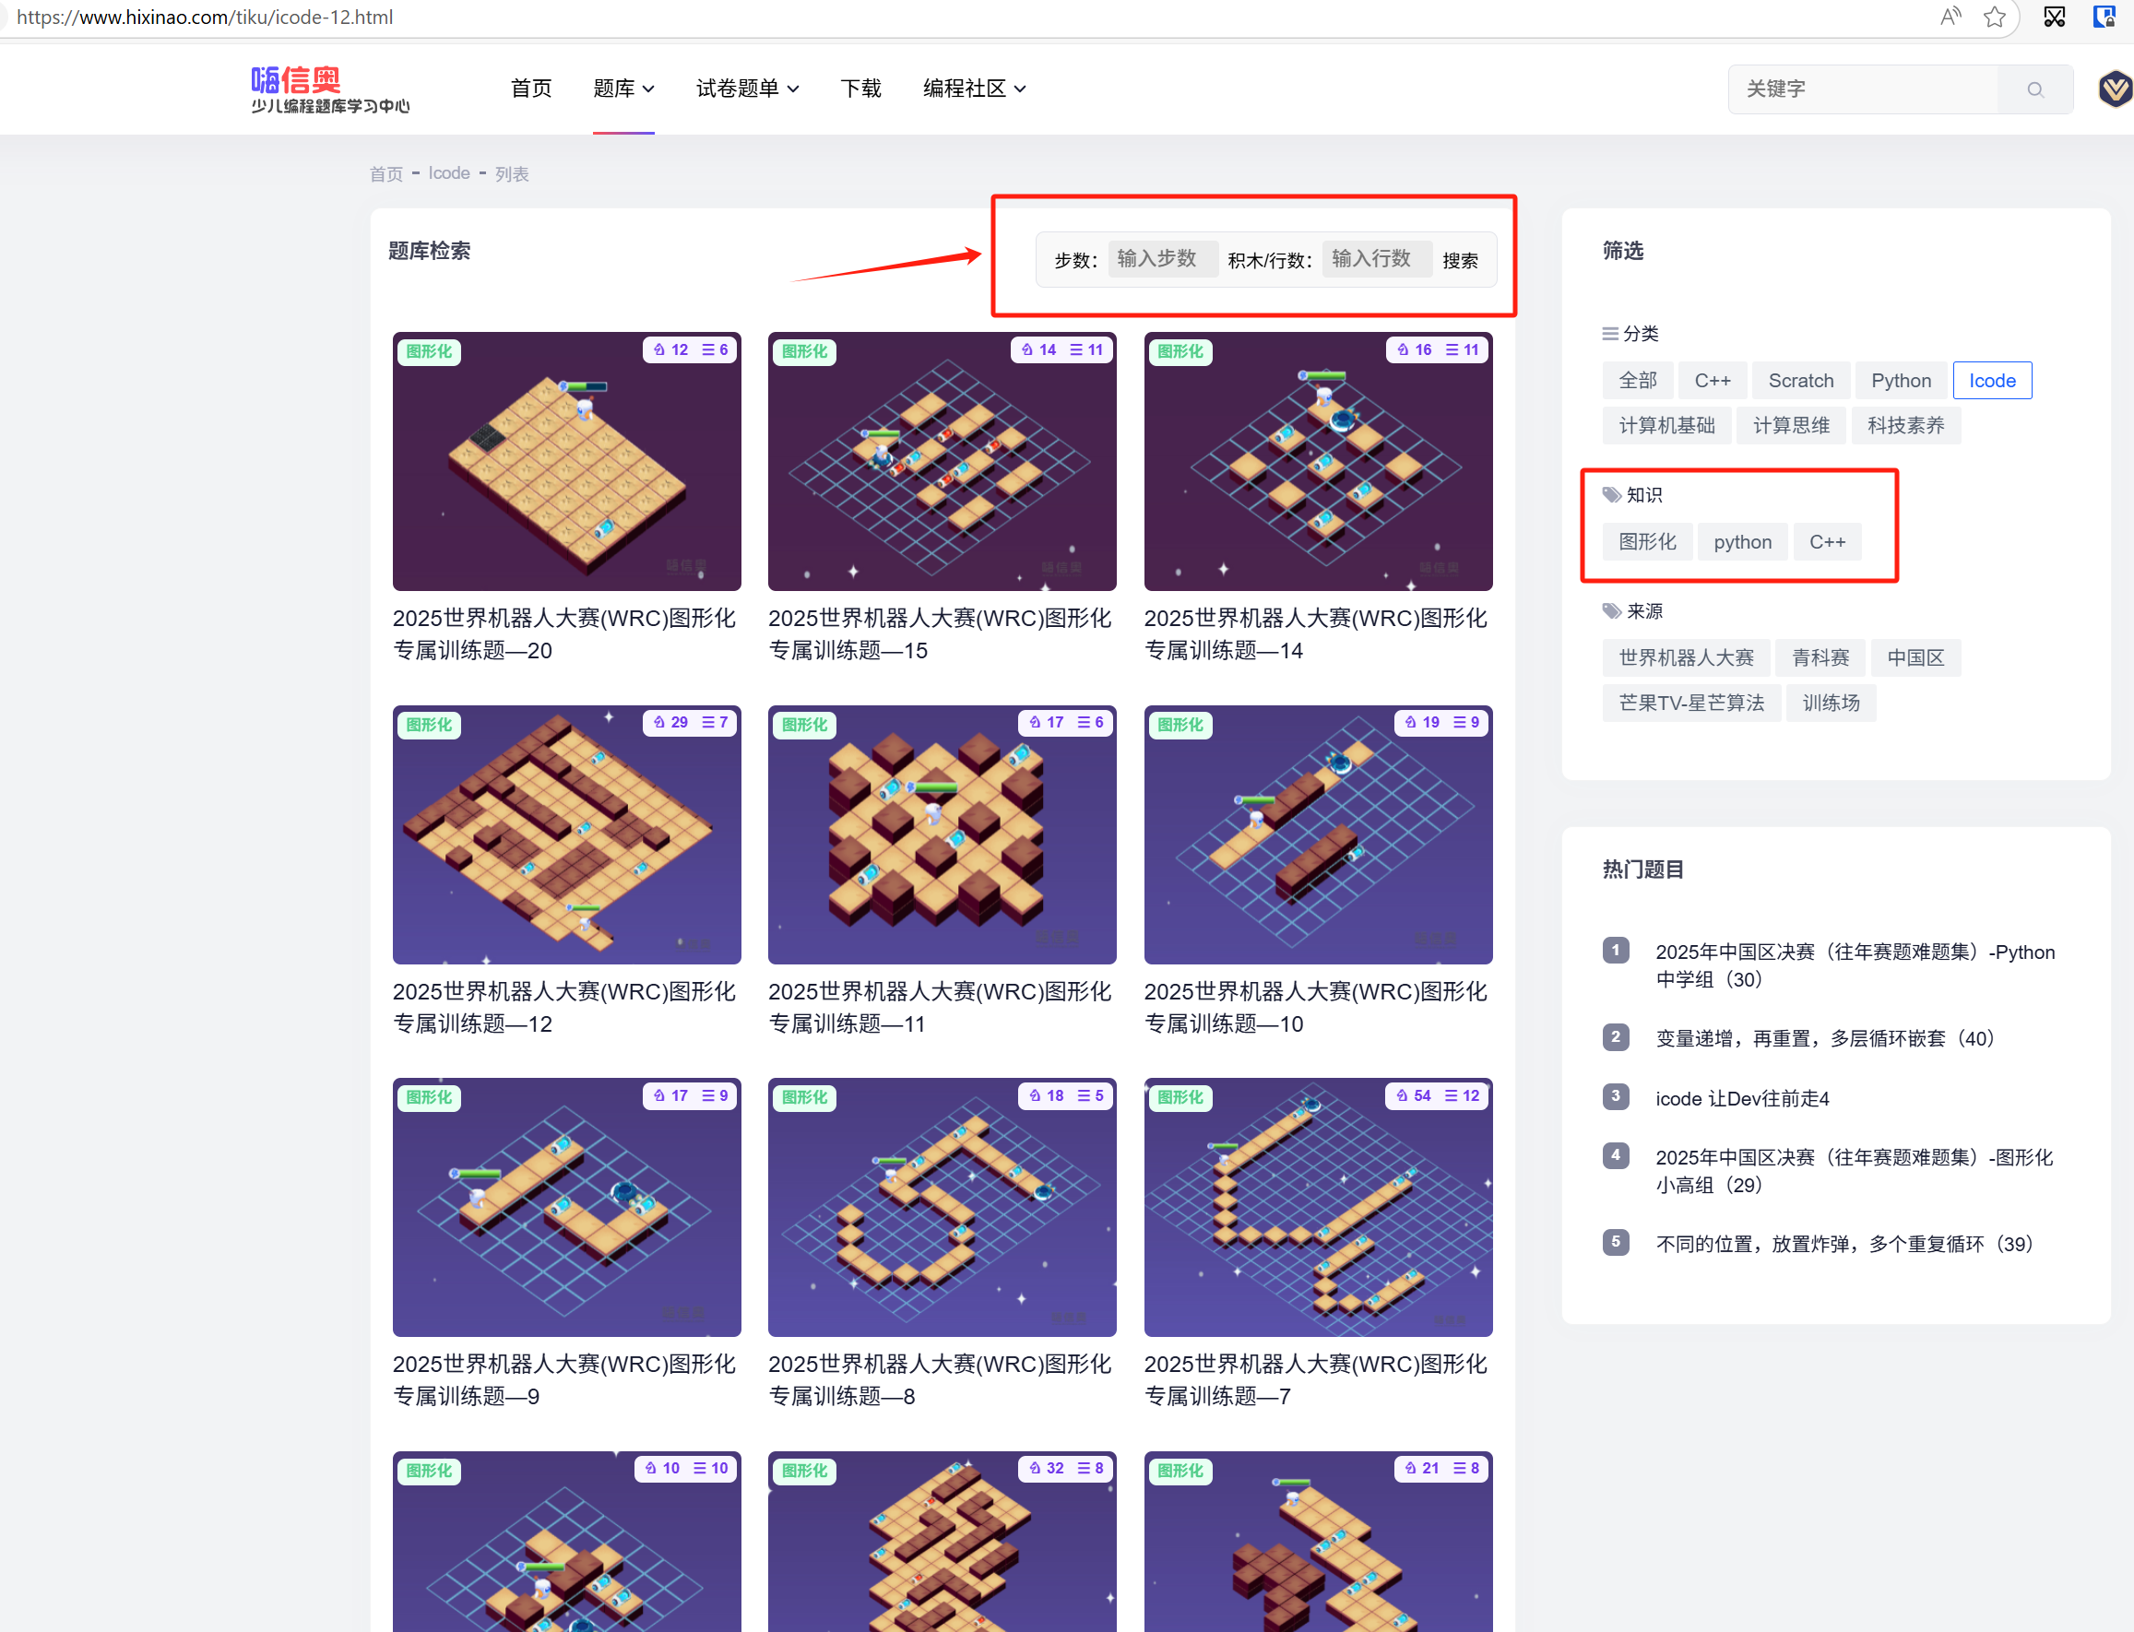Select the python knowledge tag under 知识
The height and width of the screenshot is (1632, 2134).
click(1742, 542)
